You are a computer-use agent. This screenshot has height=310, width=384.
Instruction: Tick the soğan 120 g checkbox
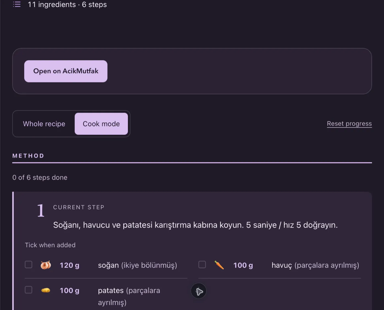29,265
